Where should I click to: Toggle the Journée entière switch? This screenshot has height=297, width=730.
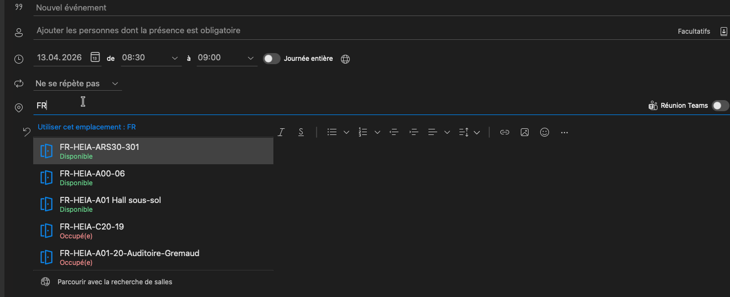271,58
